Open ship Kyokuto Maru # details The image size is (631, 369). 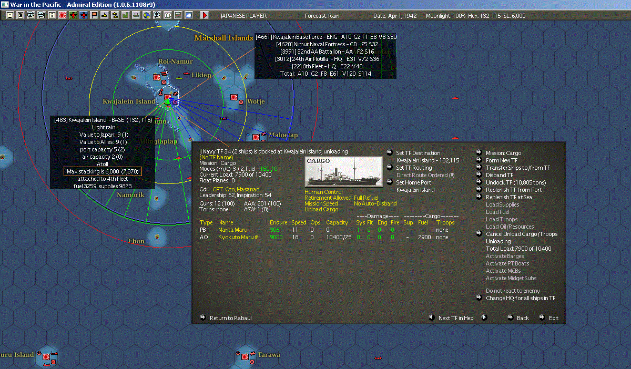tap(238, 237)
